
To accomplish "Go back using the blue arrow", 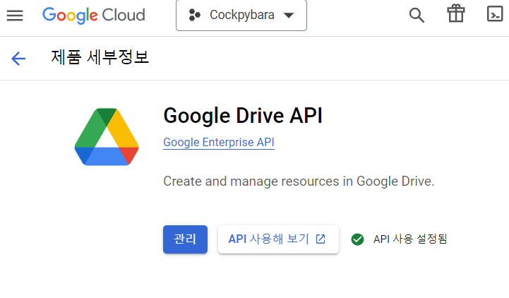I will tap(18, 59).
